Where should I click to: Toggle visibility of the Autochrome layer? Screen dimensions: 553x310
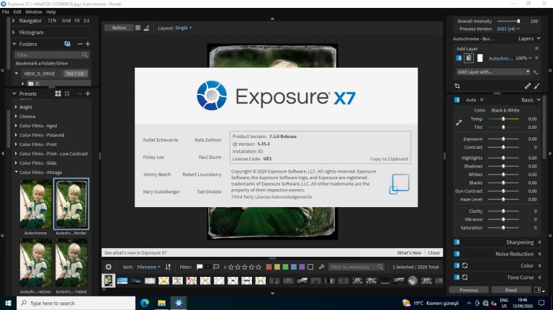459,58
